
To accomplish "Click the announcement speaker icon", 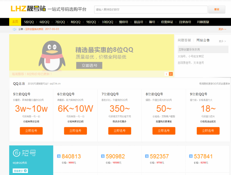I will coord(15,29).
